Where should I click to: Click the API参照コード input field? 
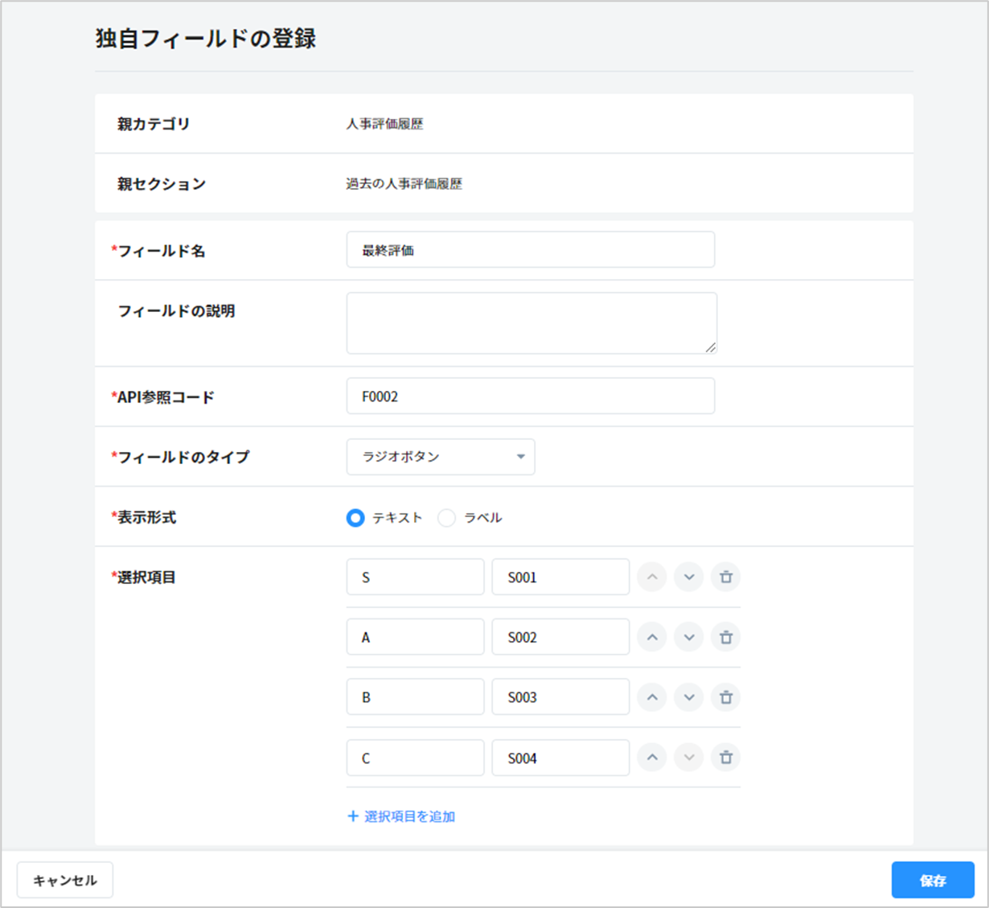point(530,396)
